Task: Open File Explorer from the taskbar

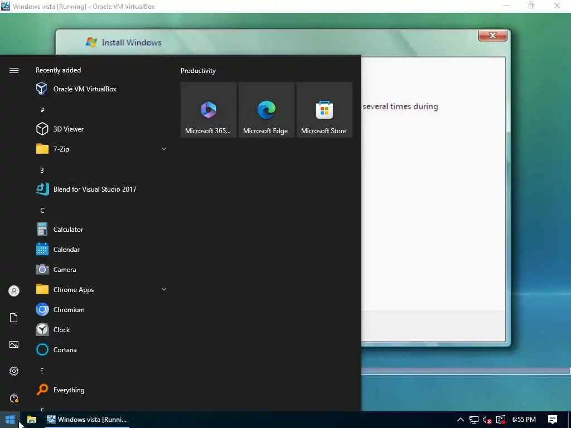Action: [32, 420]
